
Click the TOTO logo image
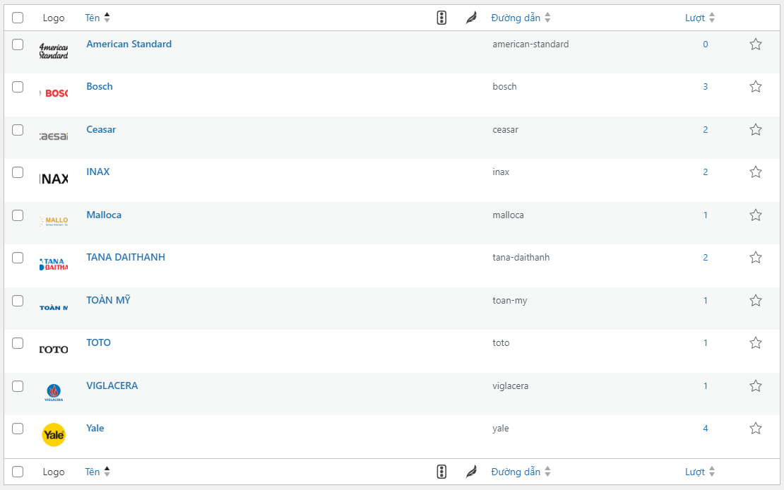click(x=54, y=349)
